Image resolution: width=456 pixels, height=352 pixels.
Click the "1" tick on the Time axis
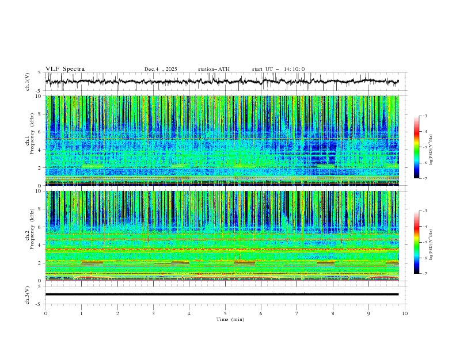click(x=81, y=313)
